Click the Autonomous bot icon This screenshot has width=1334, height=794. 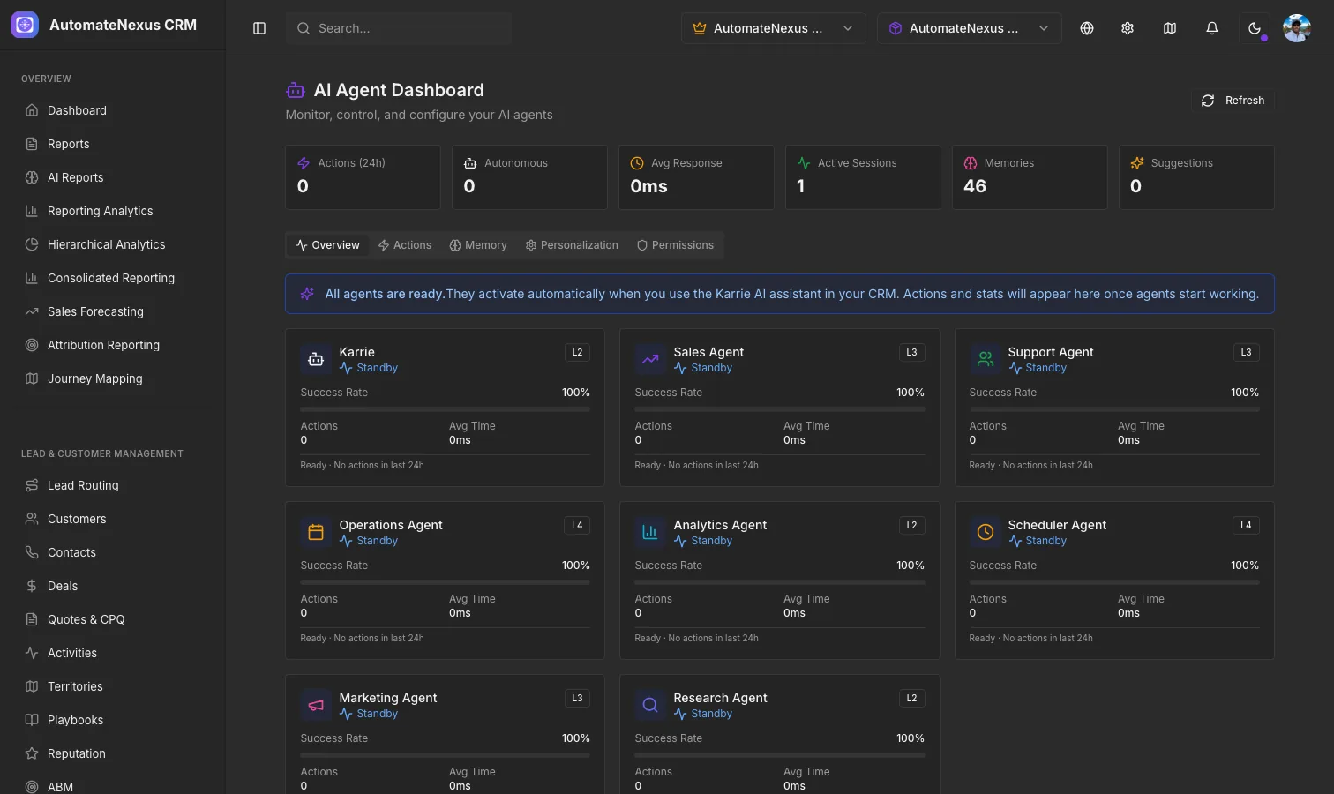470,163
